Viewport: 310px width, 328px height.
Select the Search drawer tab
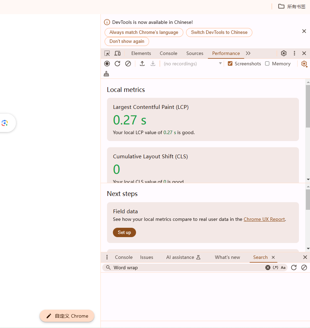click(x=260, y=257)
